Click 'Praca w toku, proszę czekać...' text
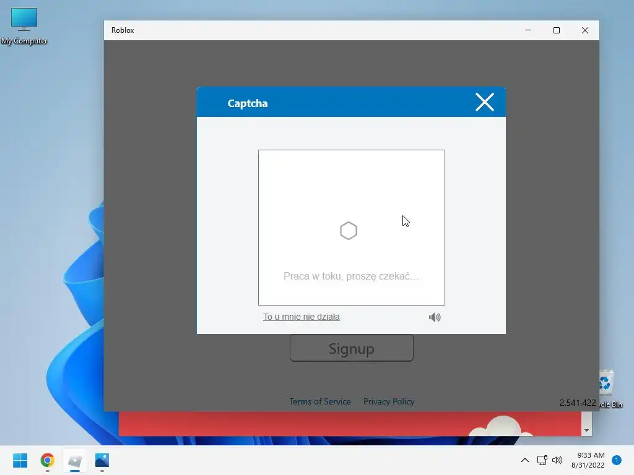The height and width of the screenshot is (475, 634). click(351, 276)
